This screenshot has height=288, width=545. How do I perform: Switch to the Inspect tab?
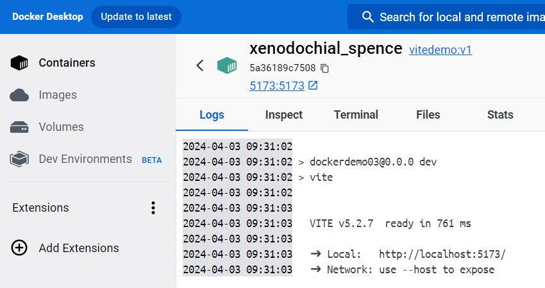tap(283, 115)
